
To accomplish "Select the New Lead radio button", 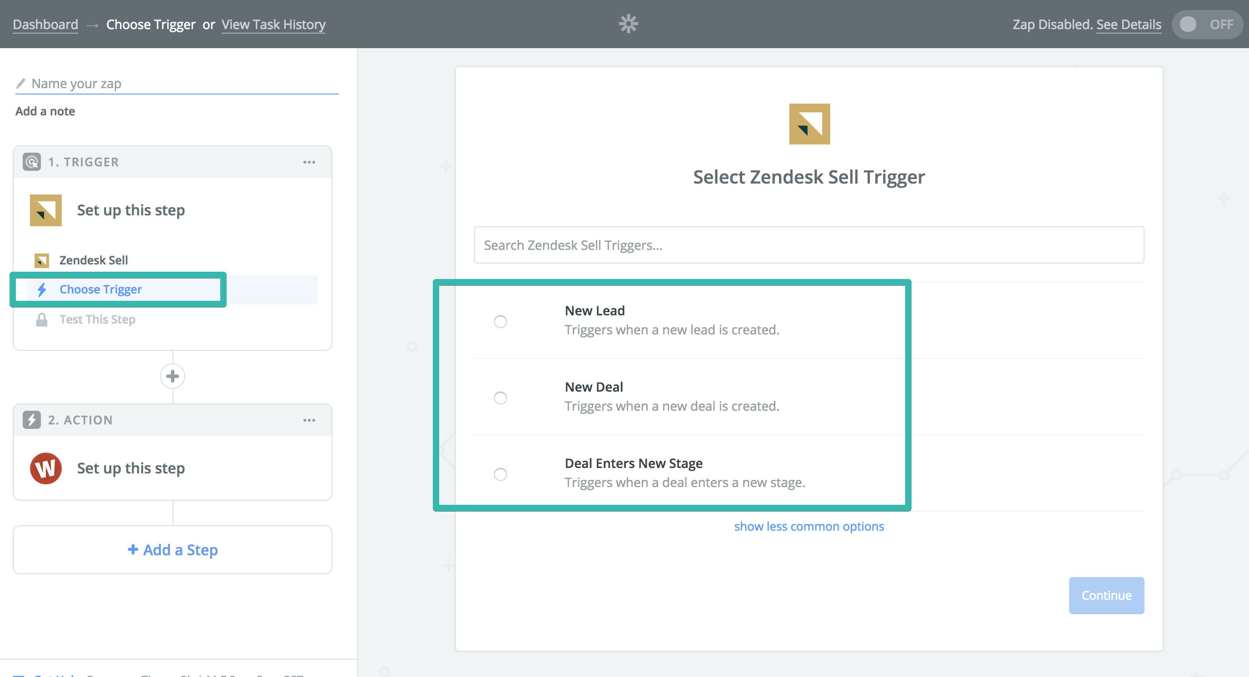I will pos(500,321).
